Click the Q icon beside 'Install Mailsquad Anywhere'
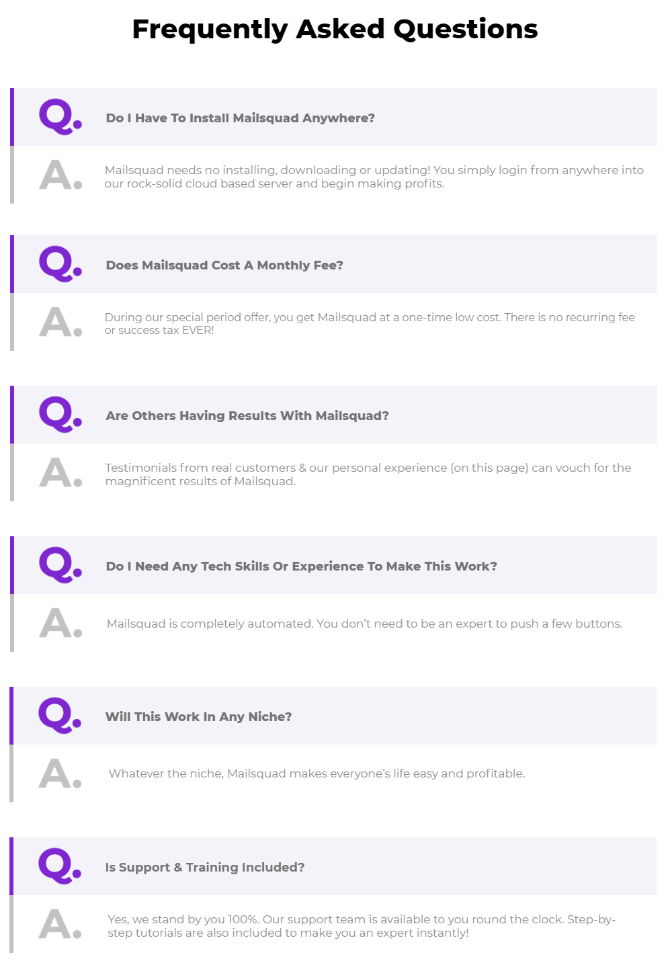 [x=60, y=117]
